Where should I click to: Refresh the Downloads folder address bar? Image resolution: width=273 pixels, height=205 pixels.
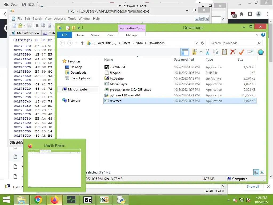point(202,43)
